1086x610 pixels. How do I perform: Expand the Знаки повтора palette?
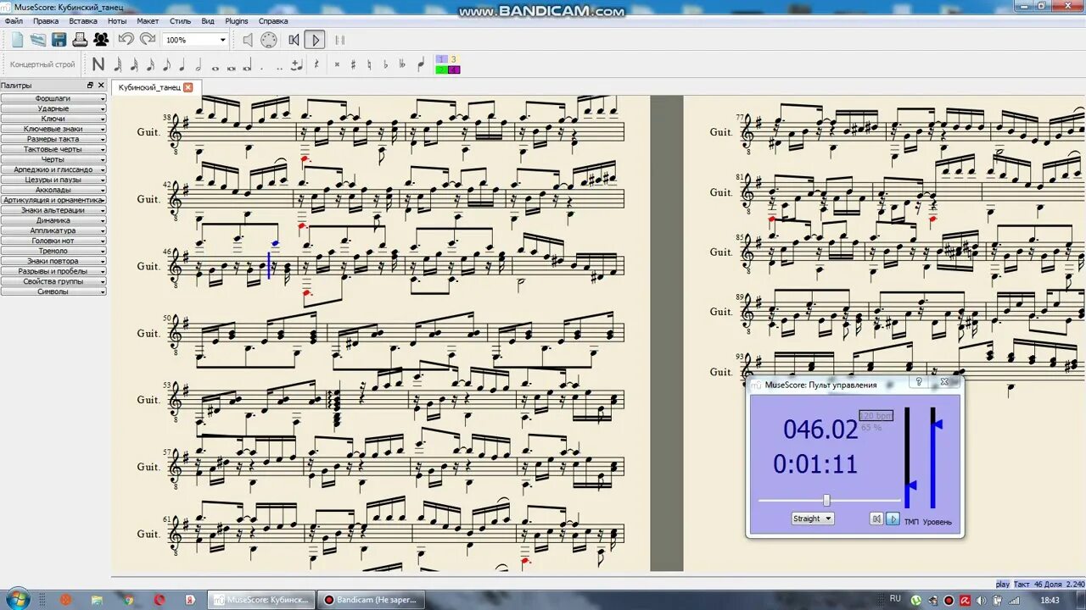[53, 261]
